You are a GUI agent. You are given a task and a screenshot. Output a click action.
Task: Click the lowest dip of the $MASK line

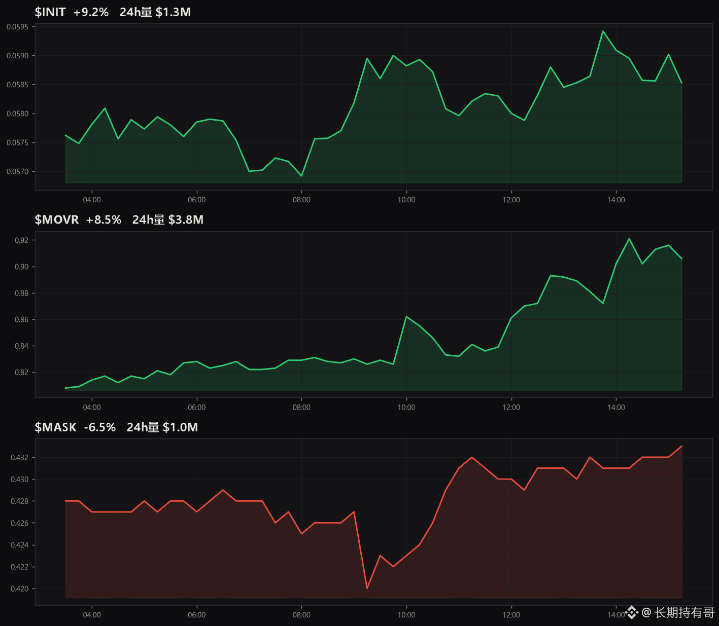click(x=367, y=588)
